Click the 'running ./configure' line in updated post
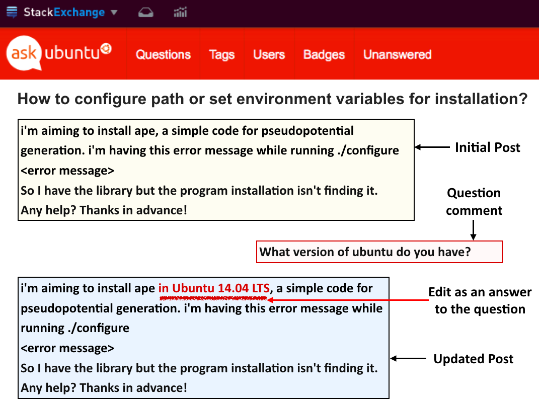This screenshot has height=404, width=539. click(75, 328)
